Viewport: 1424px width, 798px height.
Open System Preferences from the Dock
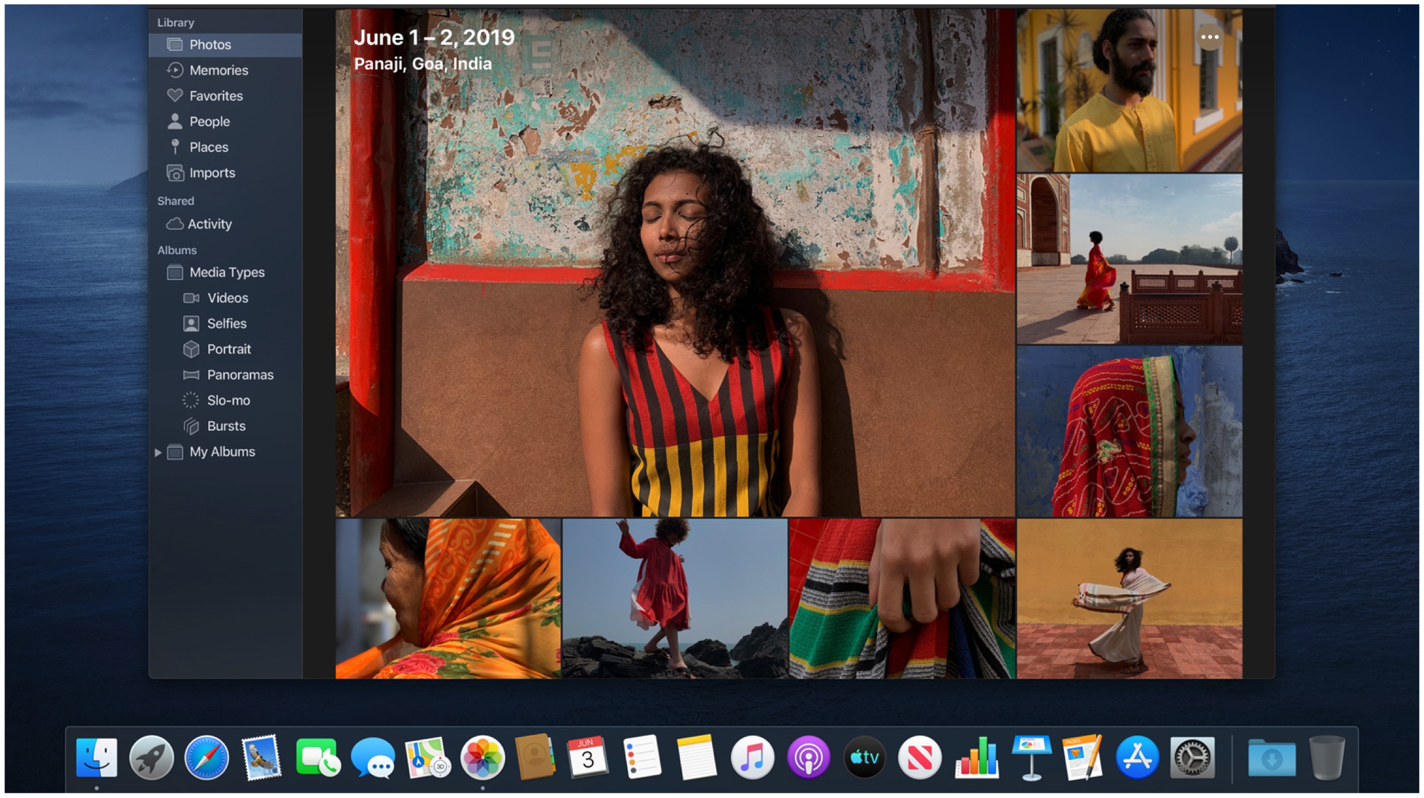(1192, 758)
